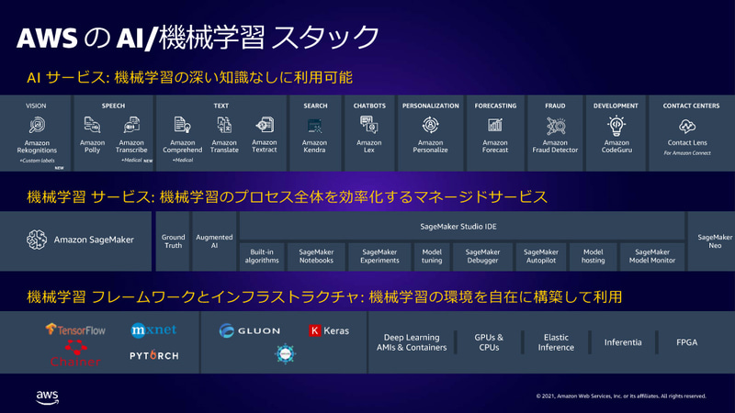Open the SageMaker Studio IDE bar

click(462, 226)
